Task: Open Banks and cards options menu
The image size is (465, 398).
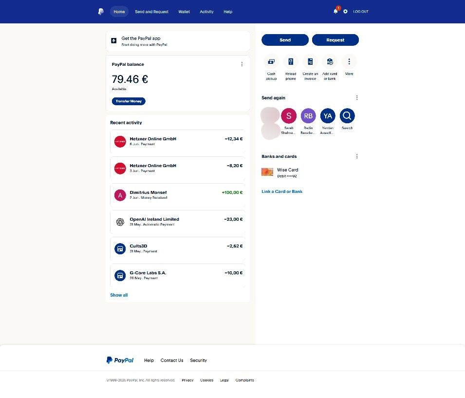Action: [x=357, y=156]
